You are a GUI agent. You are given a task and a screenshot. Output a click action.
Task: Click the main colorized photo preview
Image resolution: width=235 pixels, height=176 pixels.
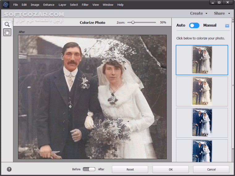tap(92, 97)
